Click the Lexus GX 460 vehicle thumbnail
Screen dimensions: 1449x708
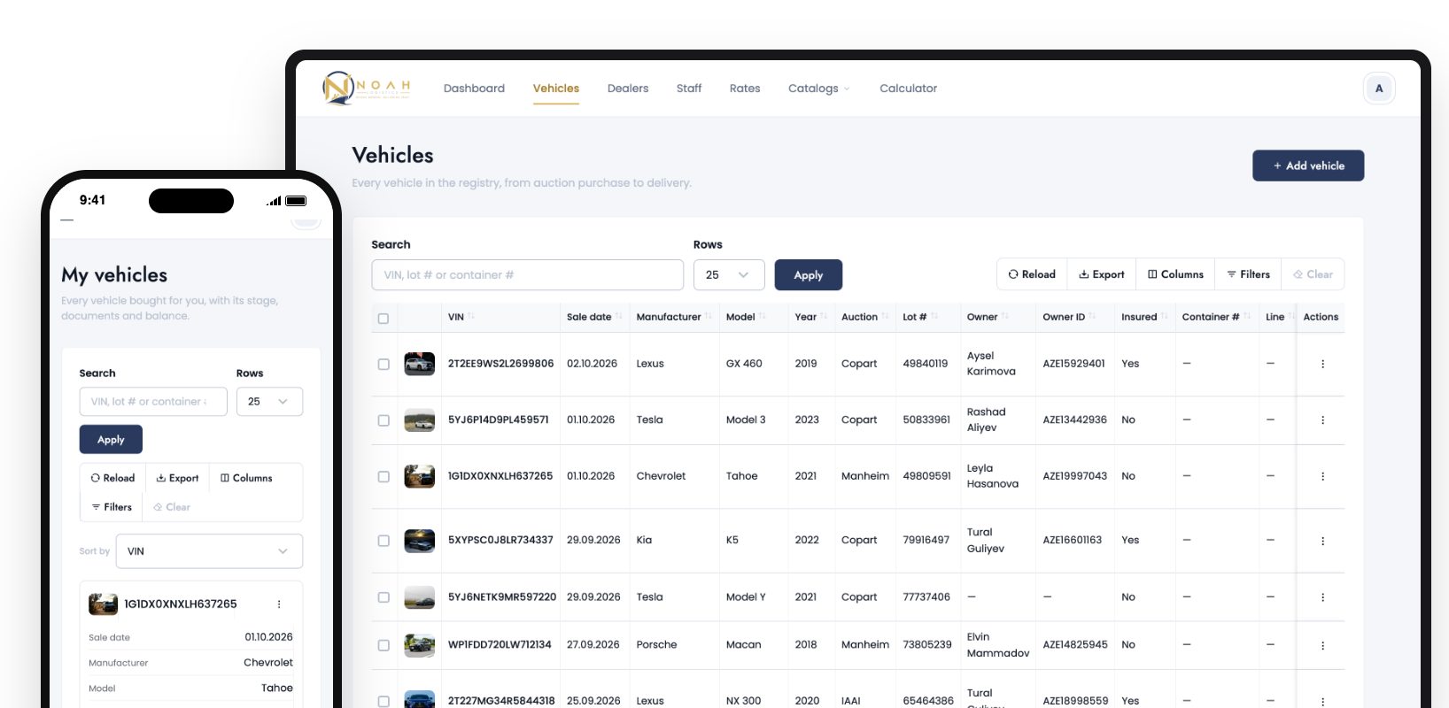coord(419,364)
